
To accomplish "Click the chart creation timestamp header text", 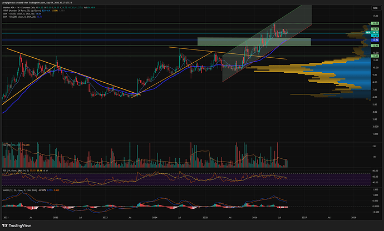I will [37, 2].
